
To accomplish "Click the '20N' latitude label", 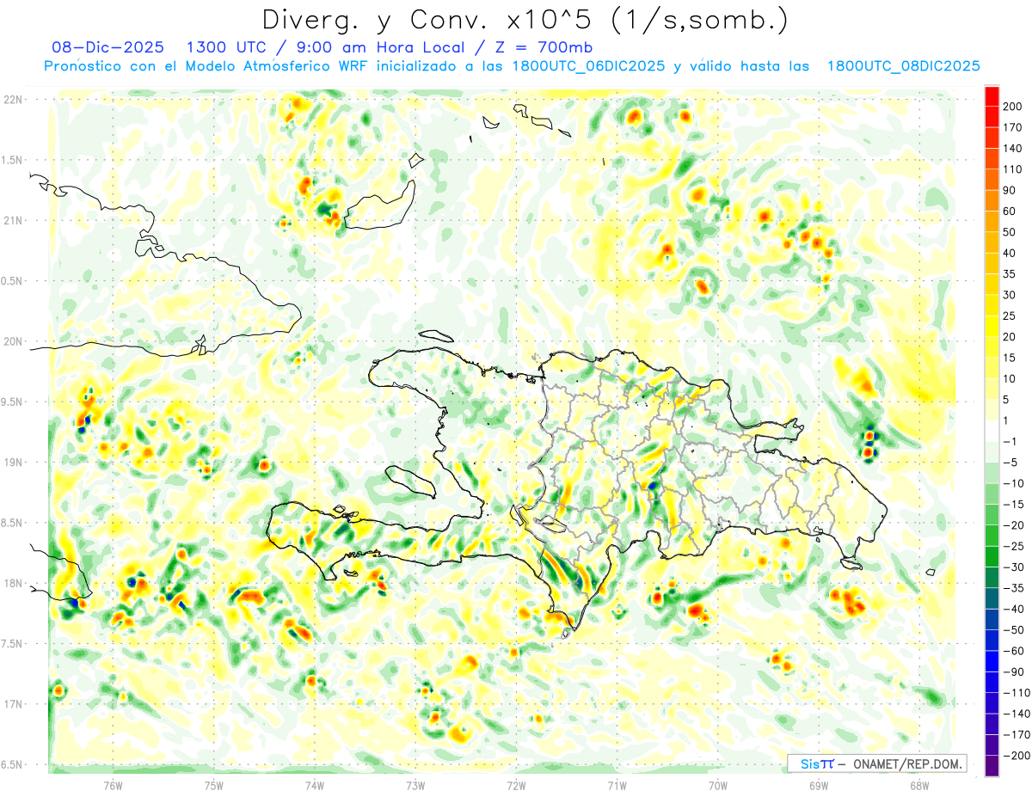I will coord(13,341).
